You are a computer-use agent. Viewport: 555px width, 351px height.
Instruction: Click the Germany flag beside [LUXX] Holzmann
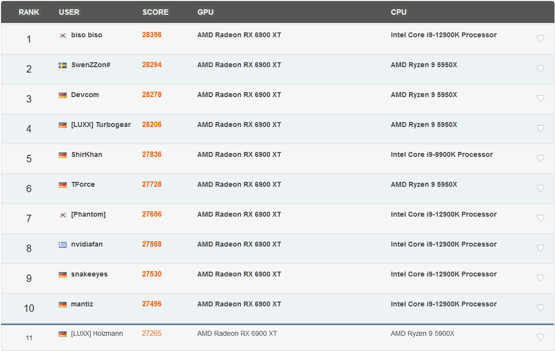pos(63,334)
